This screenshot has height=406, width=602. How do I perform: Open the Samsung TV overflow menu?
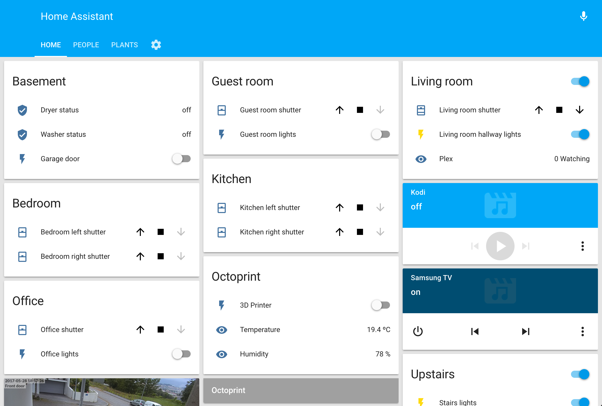(x=583, y=332)
